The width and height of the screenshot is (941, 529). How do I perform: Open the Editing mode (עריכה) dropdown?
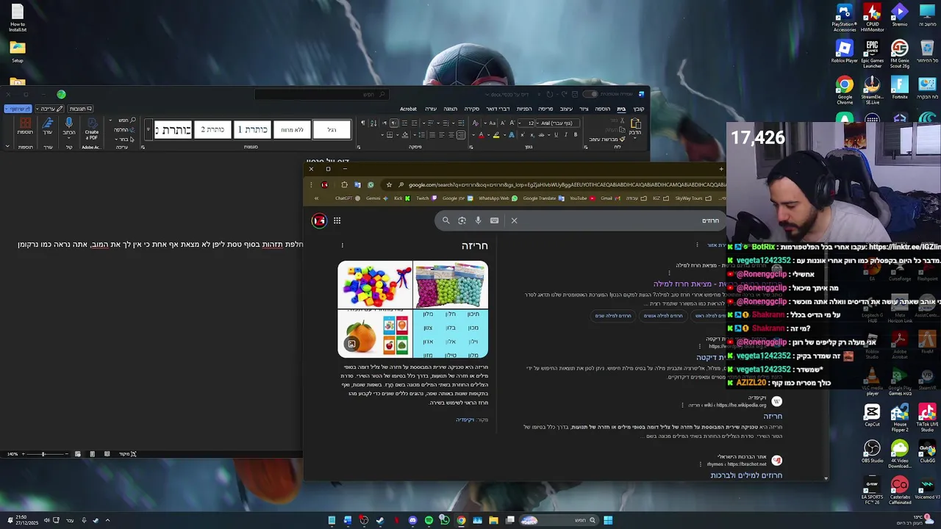pyautogui.click(x=49, y=109)
